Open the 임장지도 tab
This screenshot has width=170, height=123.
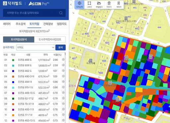point(62,24)
